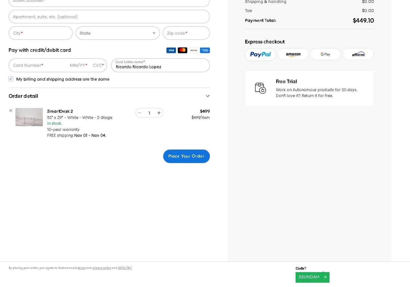
Task: Pay with PayPal express checkout
Action: 260,54
